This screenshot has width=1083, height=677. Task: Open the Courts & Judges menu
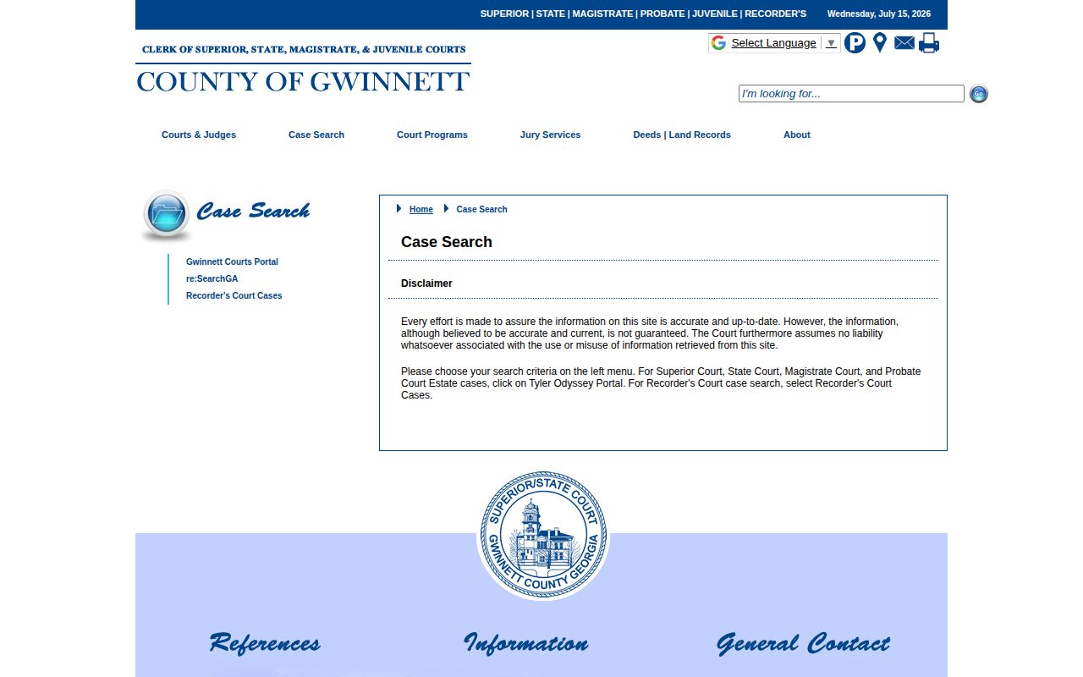click(199, 135)
